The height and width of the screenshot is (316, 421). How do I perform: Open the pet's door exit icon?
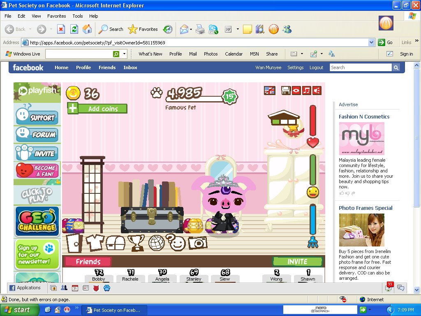[x=74, y=243]
